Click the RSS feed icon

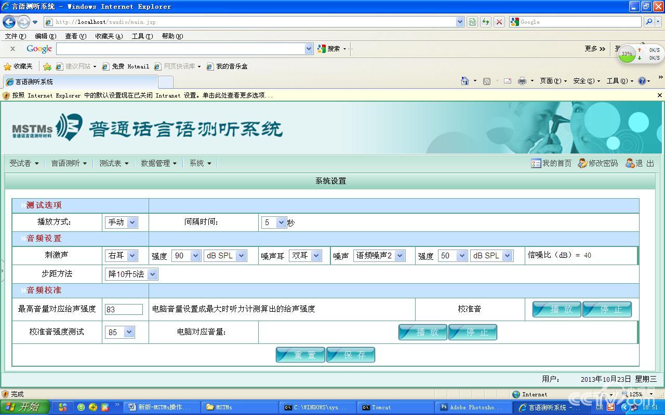486,81
